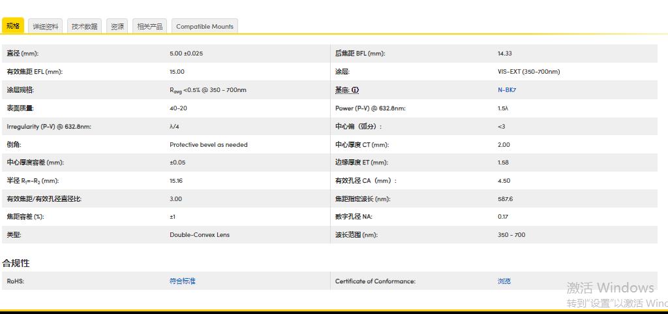
Task: Show the 相关产品 tab
Action: (150, 27)
